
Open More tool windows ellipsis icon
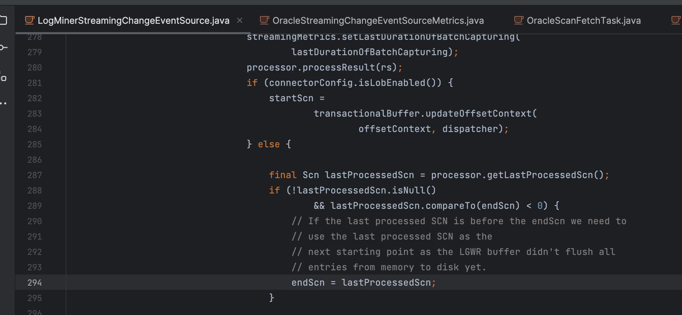point(3,103)
